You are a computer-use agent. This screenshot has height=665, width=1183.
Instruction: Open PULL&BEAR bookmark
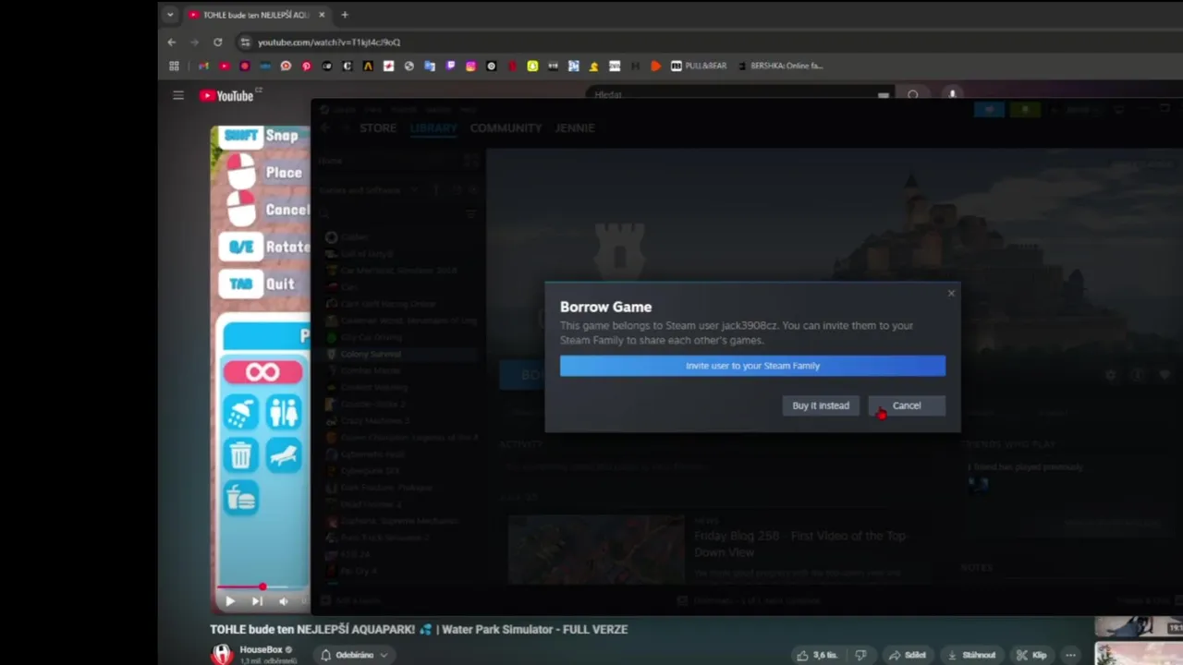click(x=699, y=66)
